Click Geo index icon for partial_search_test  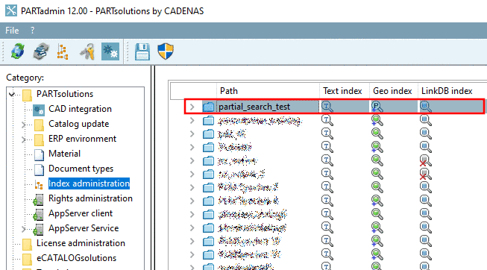click(x=377, y=107)
